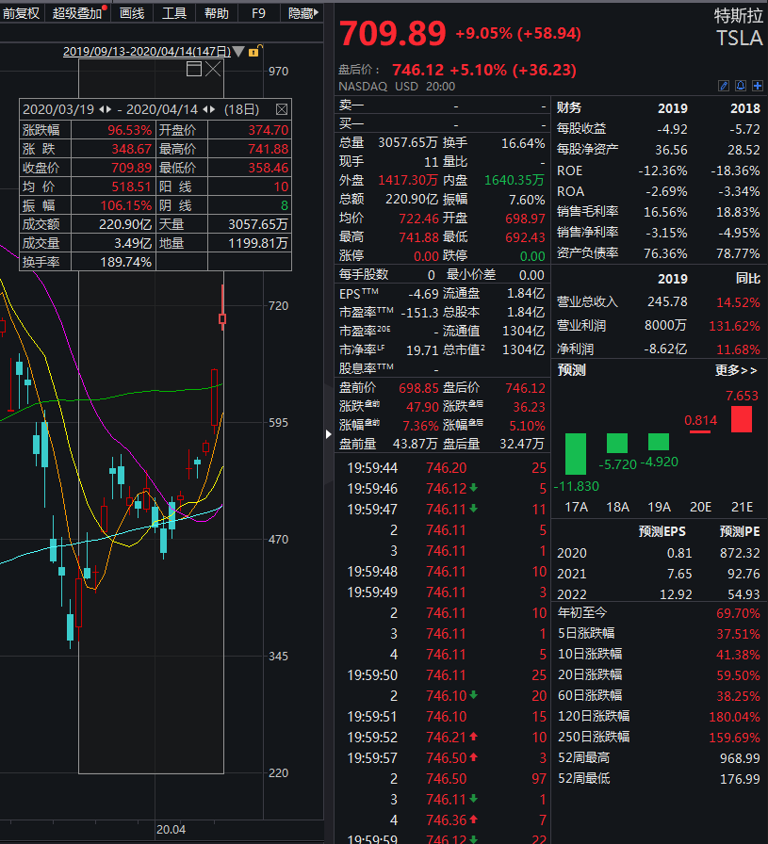Toggle the lock next to 2019/09/13-2020/04/14
Image resolution: width=768 pixels, height=844 pixels.
click(x=254, y=51)
